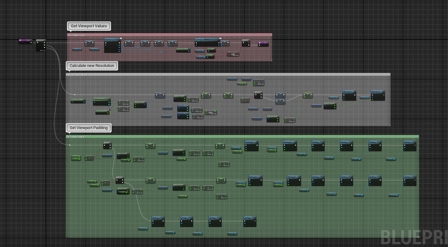
Task: Select the purple event node starting the graph
Action: [25, 41]
